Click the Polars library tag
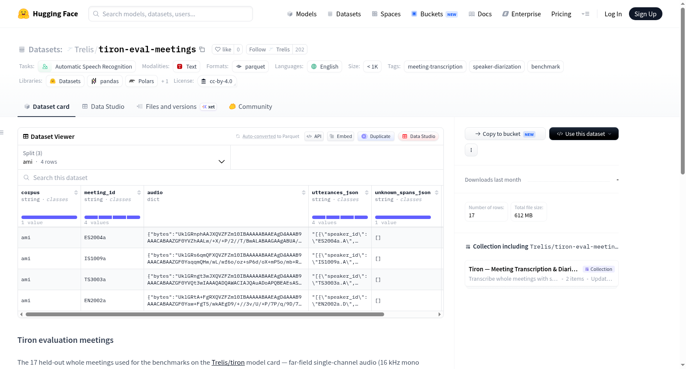The image size is (686, 369). click(x=141, y=81)
